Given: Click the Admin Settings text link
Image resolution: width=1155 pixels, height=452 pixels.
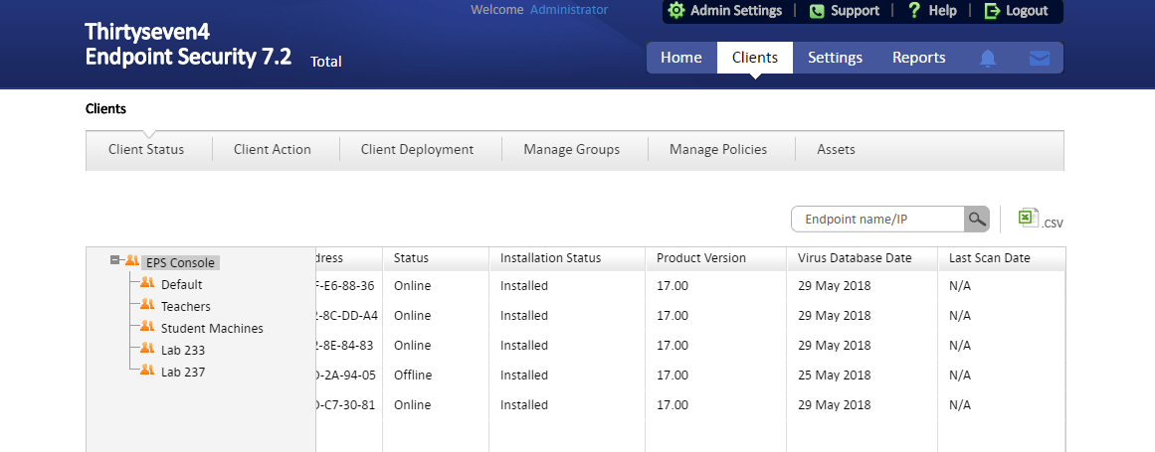Looking at the screenshot, I should tap(736, 11).
